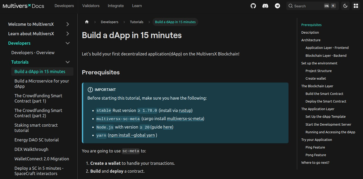Click the search magnifier icon

pos(291,6)
